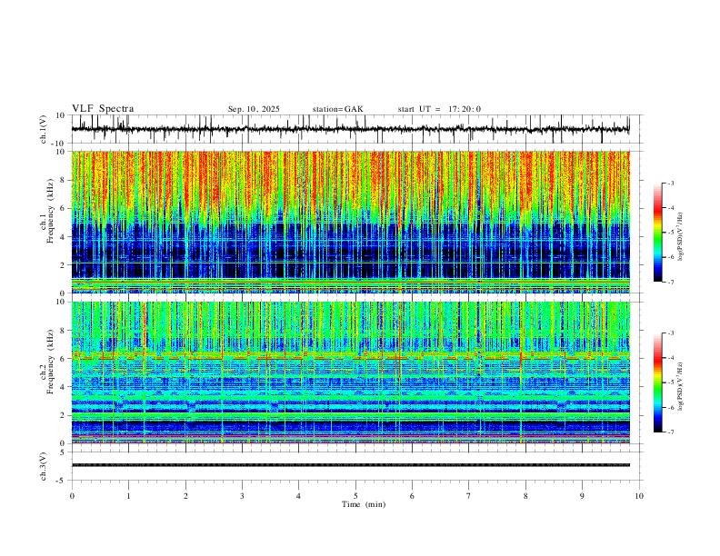The height and width of the screenshot is (556, 720).
Task: Click the "-5" tick of ch.3(V) axis
Action: pyautogui.click(x=62, y=481)
